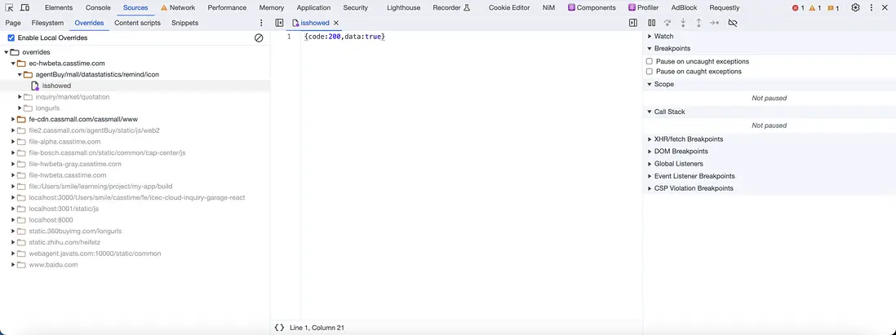Select the www.baidu.com folder row

pyautogui.click(x=135, y=265)
